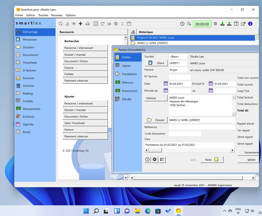This screenshot has height=216, width=262.
Task: Click the printer icon in main toolbar
Action: (x=87, y=24)
